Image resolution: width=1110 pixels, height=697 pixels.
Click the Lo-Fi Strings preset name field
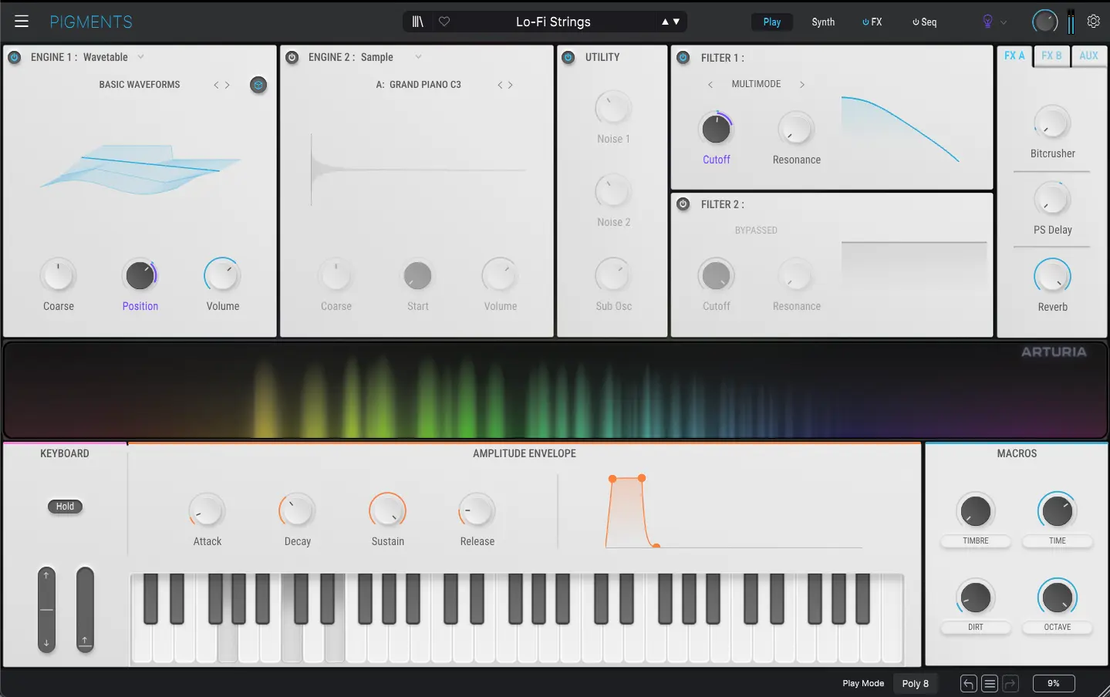(x=554, y=22)
